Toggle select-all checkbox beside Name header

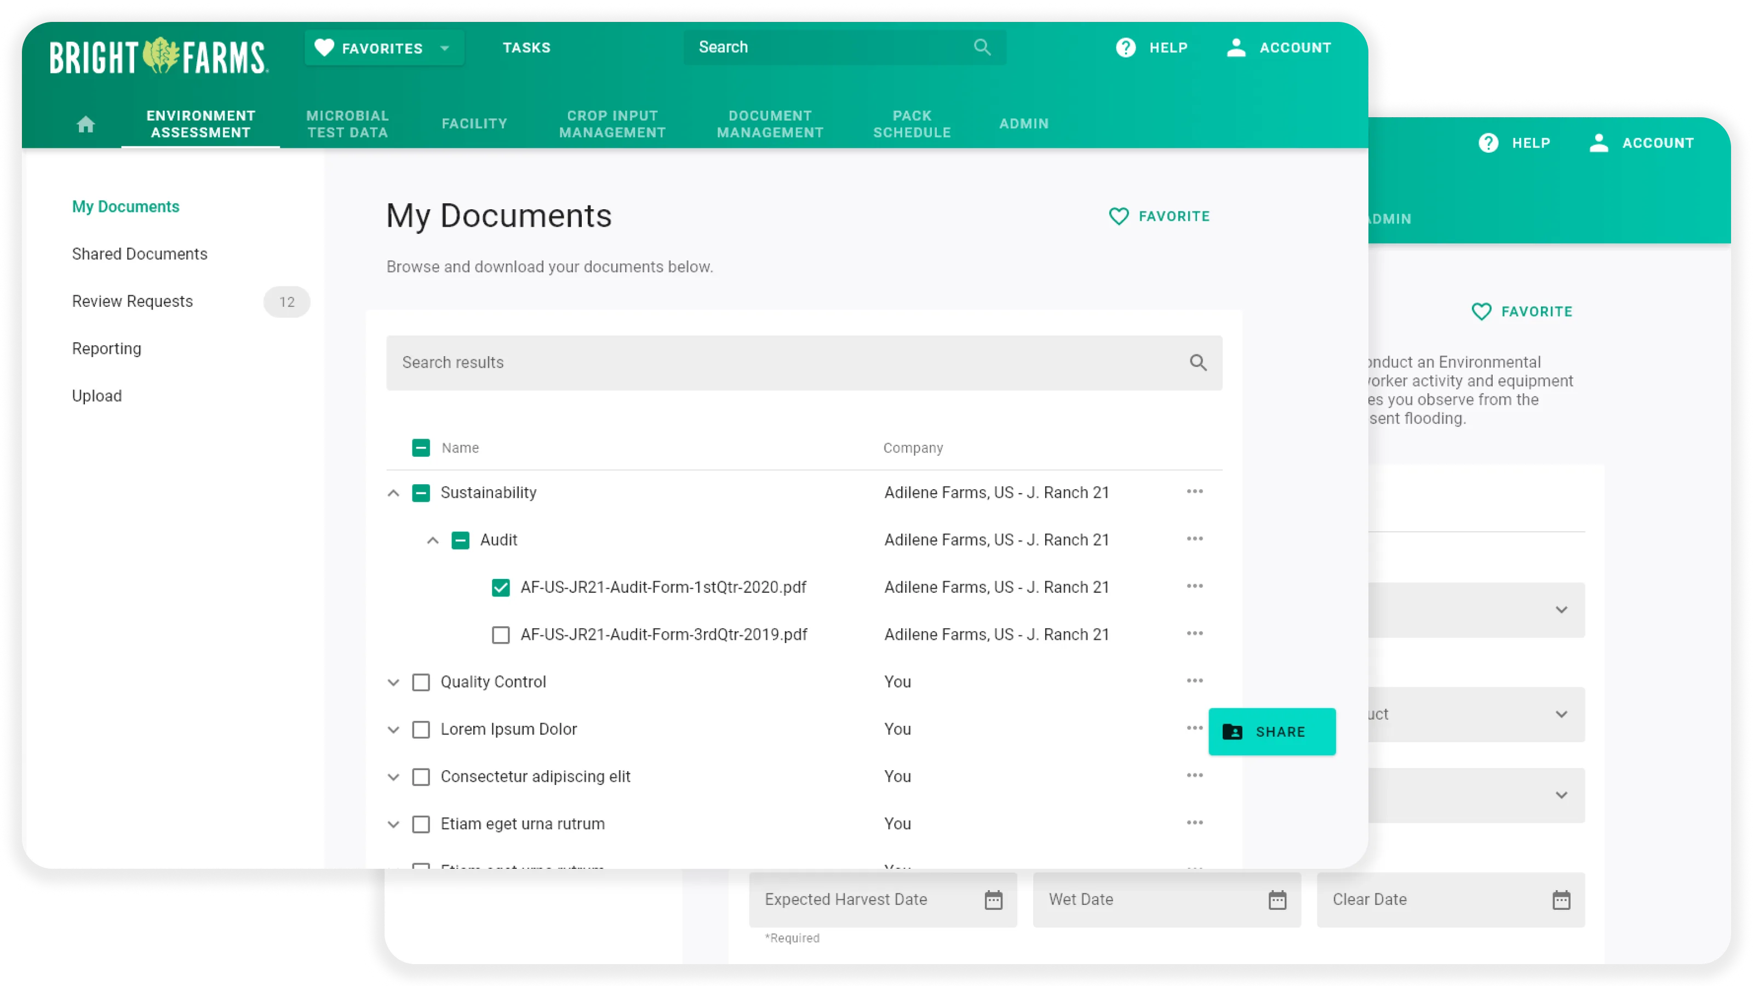point(421,448)
